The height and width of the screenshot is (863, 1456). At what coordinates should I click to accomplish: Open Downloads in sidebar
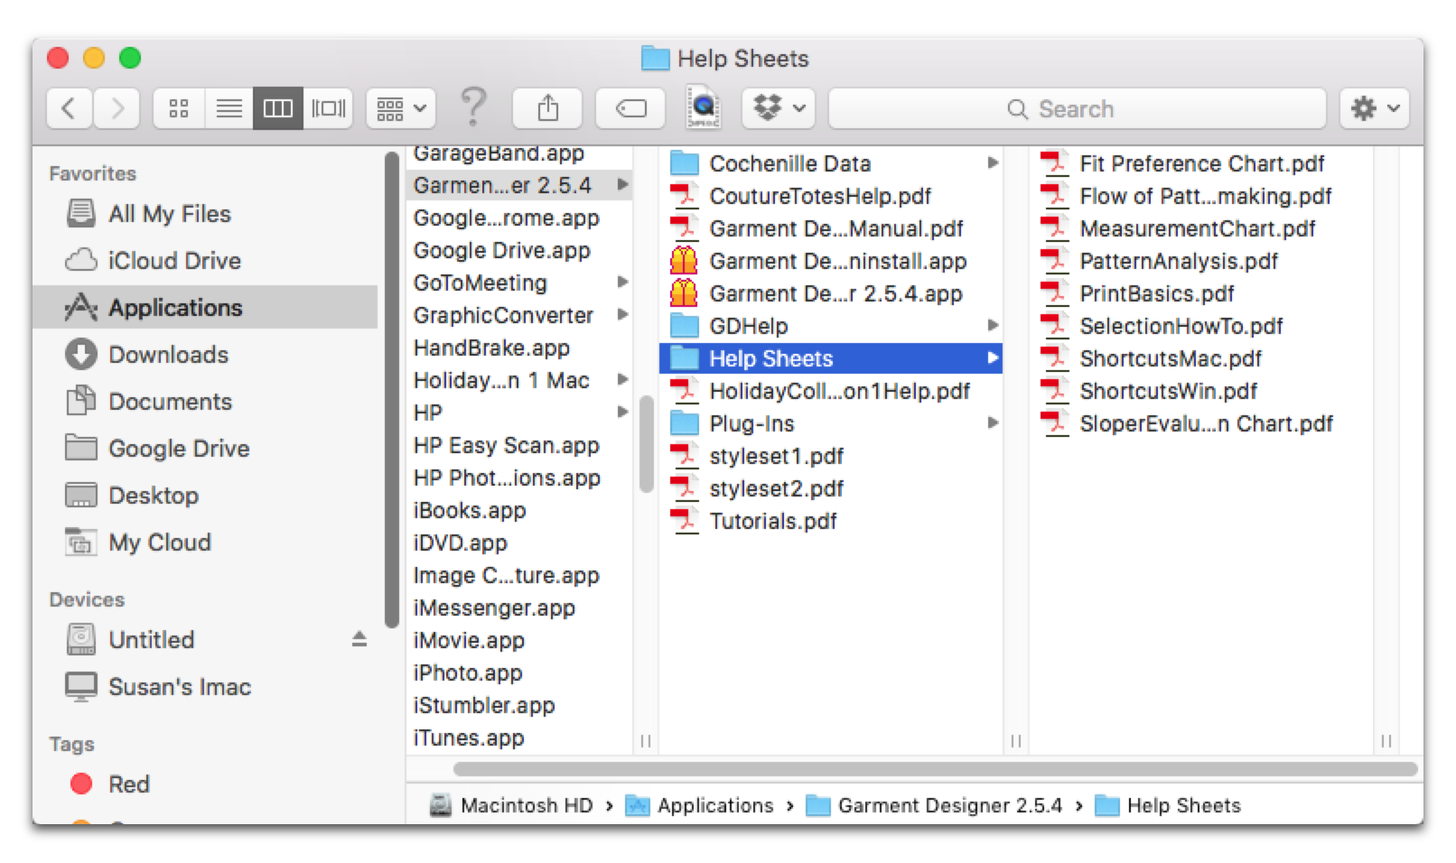(205, 355)
